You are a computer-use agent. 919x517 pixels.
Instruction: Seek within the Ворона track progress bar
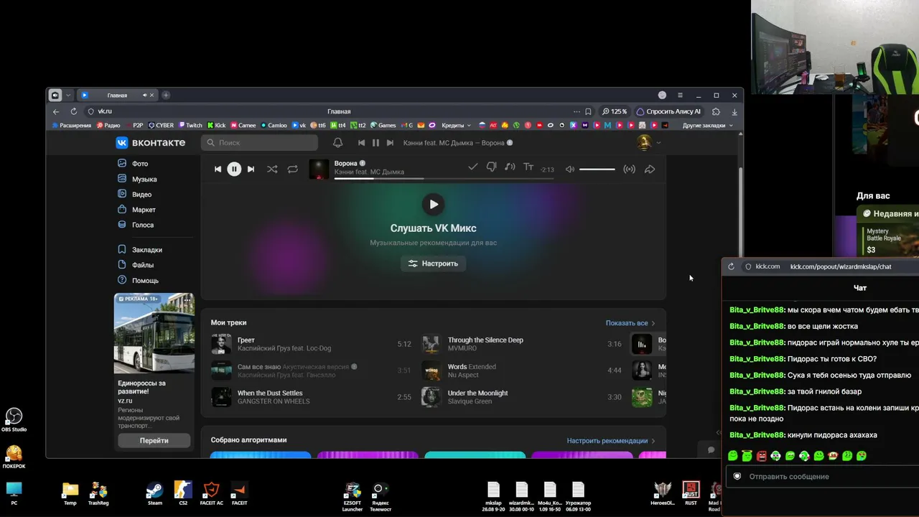[444, 178]
